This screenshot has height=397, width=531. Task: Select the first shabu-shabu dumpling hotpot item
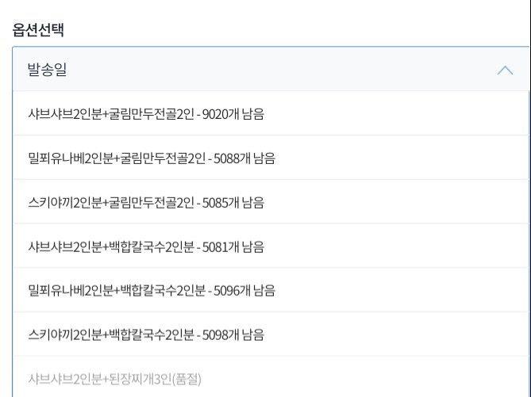145,113
